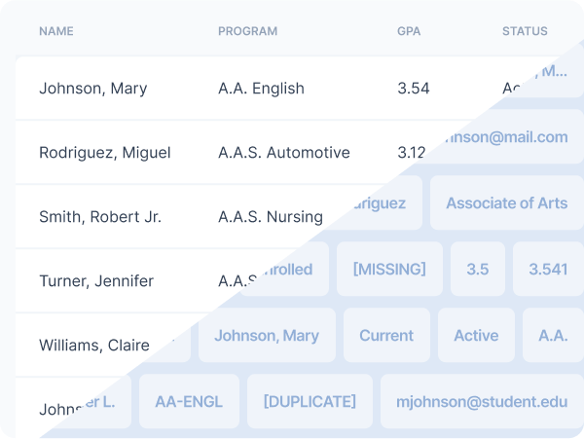This screenshot has width=584, height=439.
Task: Click the A.A.S. Automotive program cell
Action: [x=283, y=153]
